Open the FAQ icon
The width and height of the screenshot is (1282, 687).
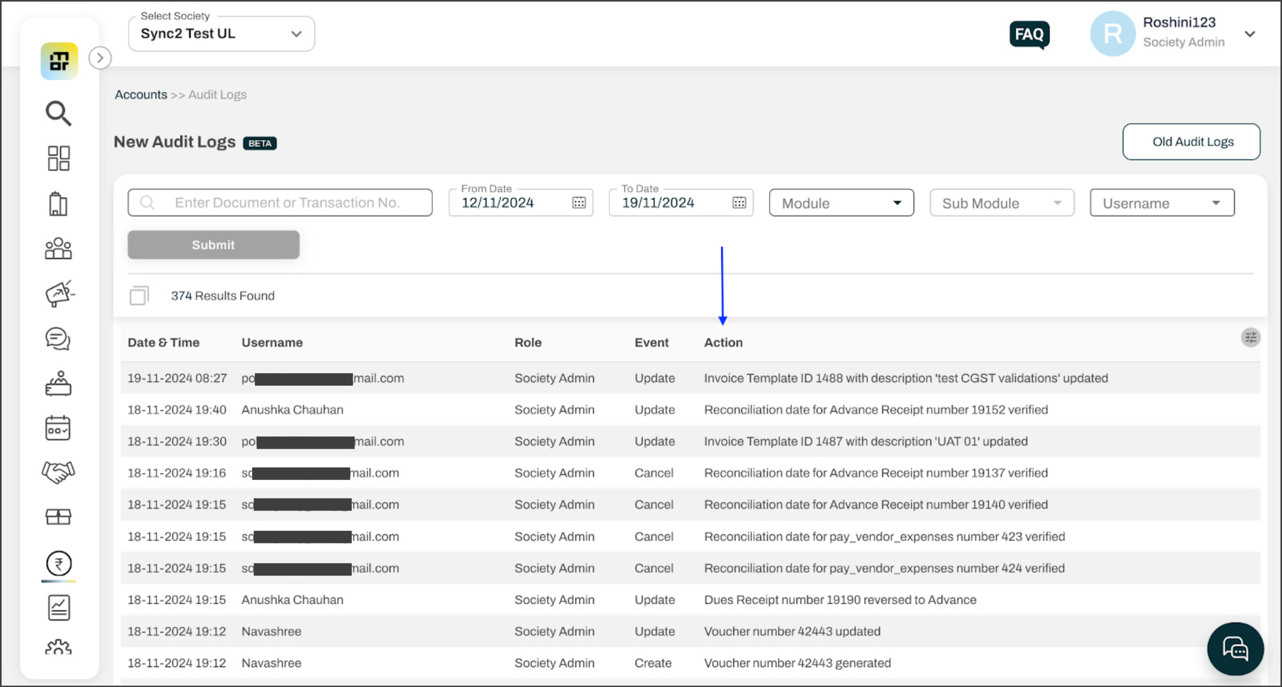click(1029, 34)
